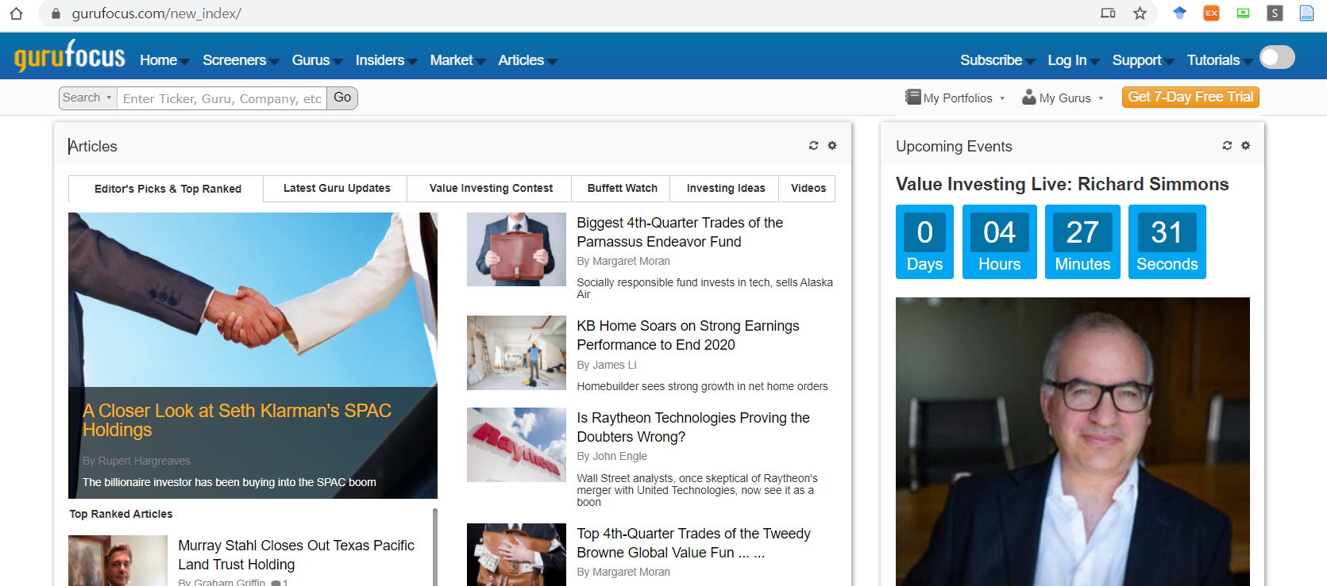This screenshot has height=586, width=1327.
Task: Open the cast/devices icon in address bar
Action: tap(1108, 13)
